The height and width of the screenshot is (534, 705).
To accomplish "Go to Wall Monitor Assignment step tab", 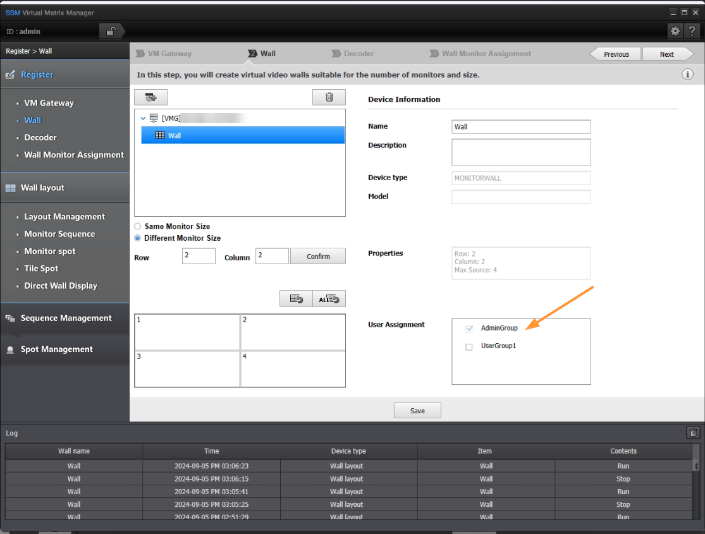I will [481, 54].
